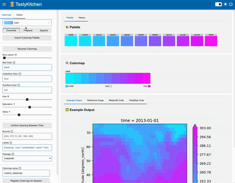The height and width of the screenshot is (183, 235).
Task: Open the Matplotlib Code tab
Action: [x=116, y=100]
